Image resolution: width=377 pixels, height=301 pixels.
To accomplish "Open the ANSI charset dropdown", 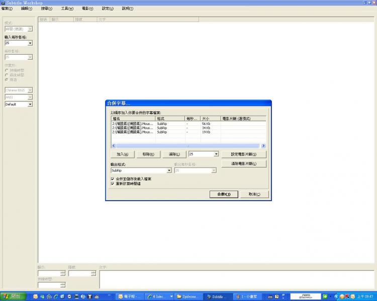I will tap(30, 97).
